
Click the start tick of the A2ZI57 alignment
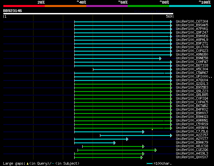(100, 135)
